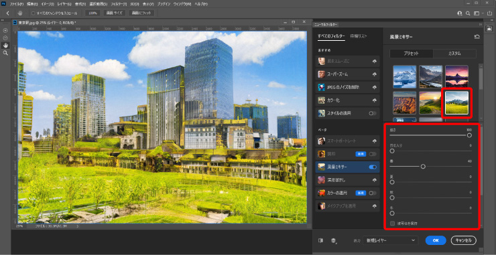Click the スーパーズーム filter face thumbnail icon

tap(321, 74)
